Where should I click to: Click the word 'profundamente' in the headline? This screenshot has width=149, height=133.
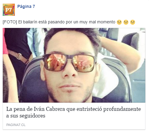point(122,109)
